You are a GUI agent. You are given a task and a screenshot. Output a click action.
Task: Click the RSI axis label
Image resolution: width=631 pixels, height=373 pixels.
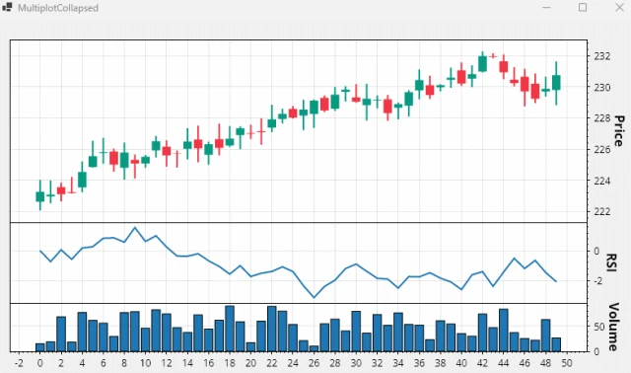(x=611, y=262)
